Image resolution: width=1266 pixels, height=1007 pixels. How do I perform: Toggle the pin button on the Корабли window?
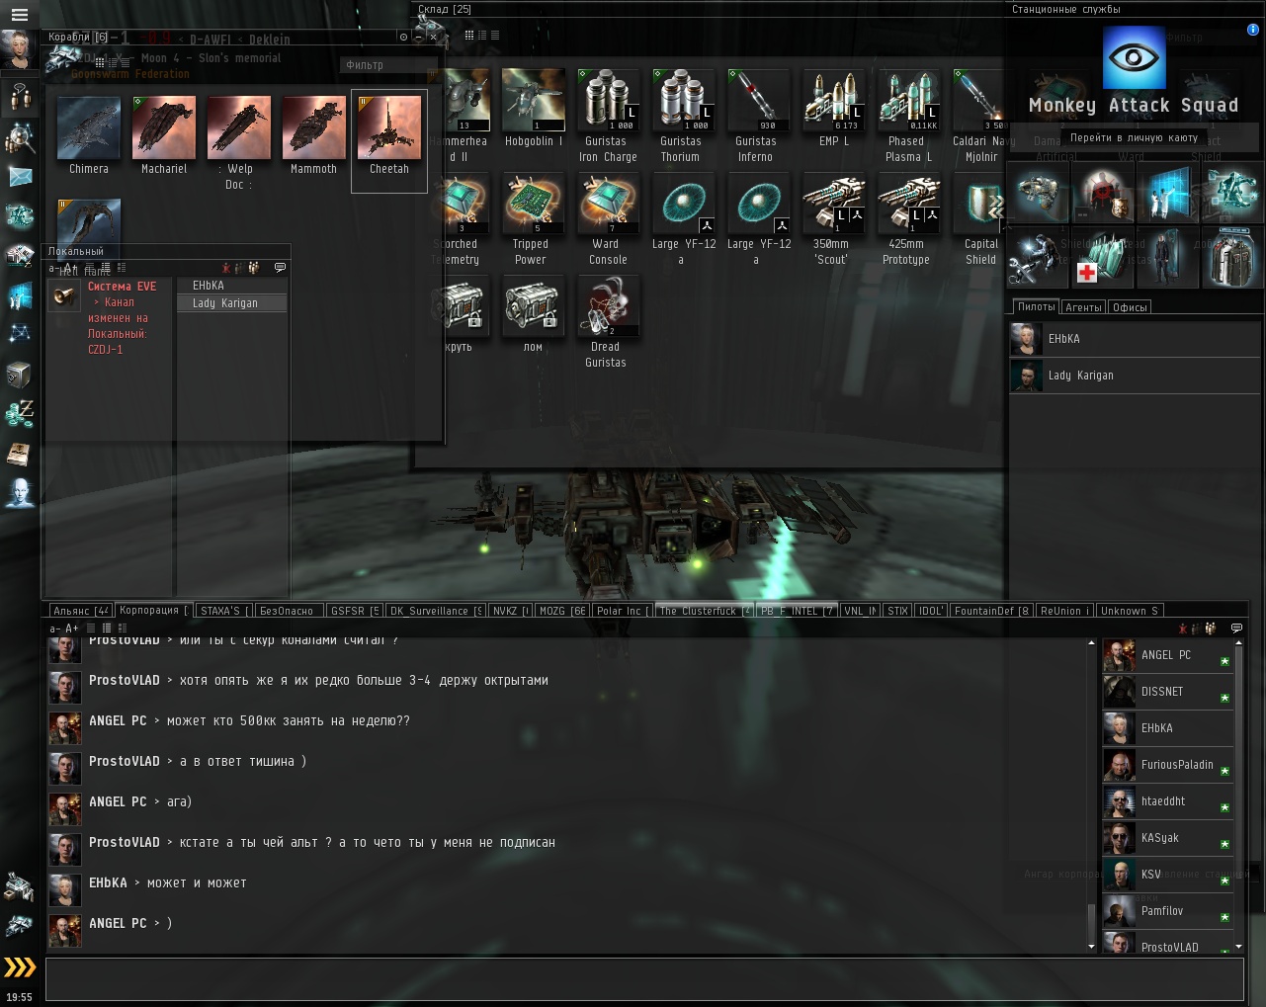pyautogui.click(x=403, y=37)
